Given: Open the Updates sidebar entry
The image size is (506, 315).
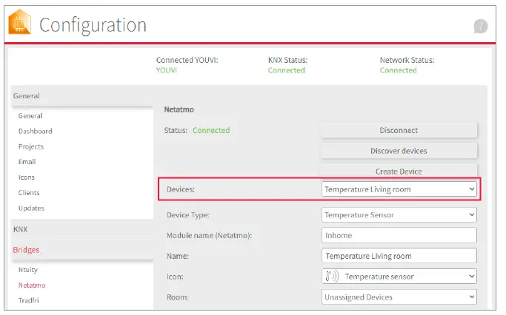Looking at the screenshot, I should [31, 209].
